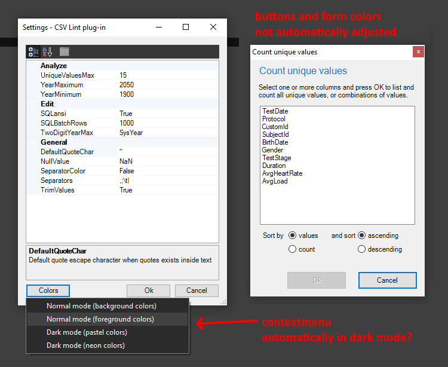Screen dimensions: 448x367
Task: Choose Normal mode (background colors)
Action: (101, 306)
